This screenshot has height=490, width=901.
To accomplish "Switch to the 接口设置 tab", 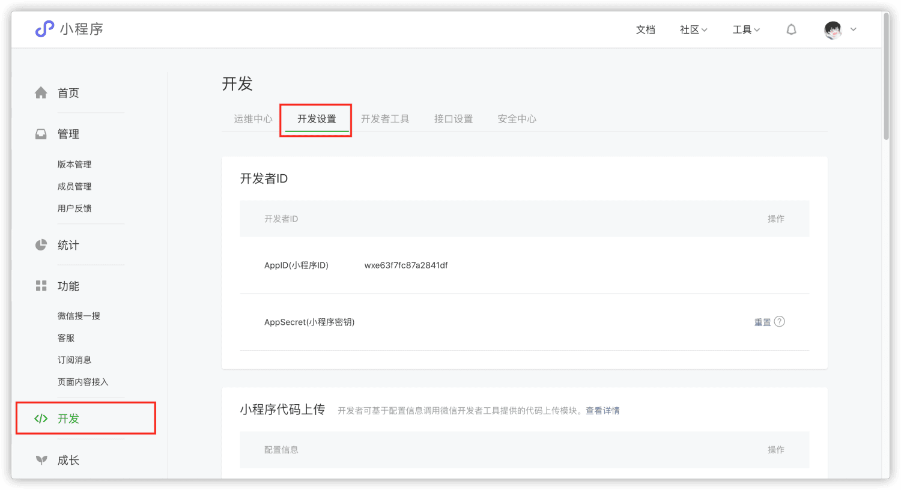I will click(454, 119).
